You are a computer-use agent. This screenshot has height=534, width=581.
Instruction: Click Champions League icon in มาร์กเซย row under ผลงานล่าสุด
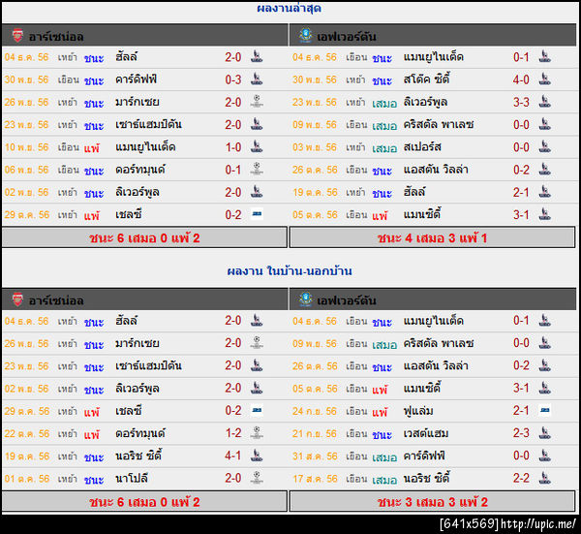pyautogui.click(x=257, y=102)
